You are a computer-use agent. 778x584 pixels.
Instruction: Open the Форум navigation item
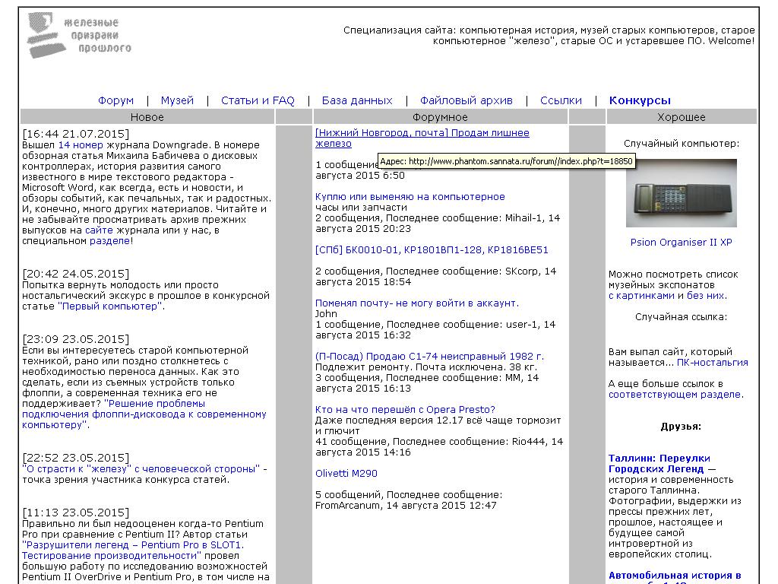coord(115,100)
